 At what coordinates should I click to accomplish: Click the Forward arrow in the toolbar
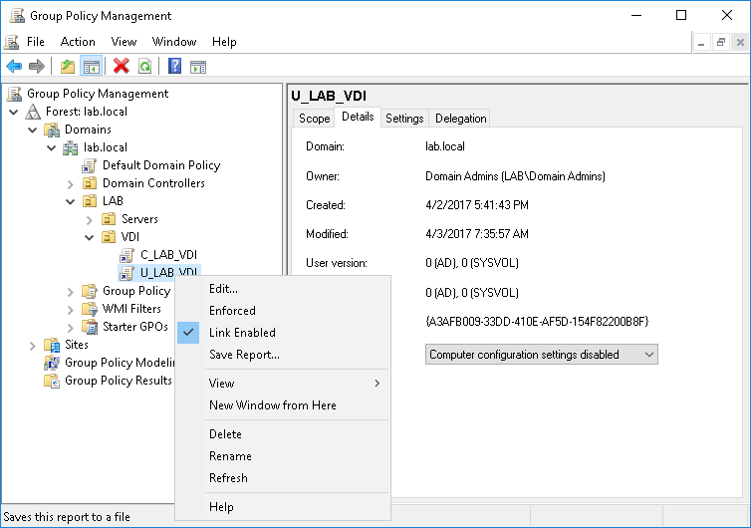tap(37, 66)
